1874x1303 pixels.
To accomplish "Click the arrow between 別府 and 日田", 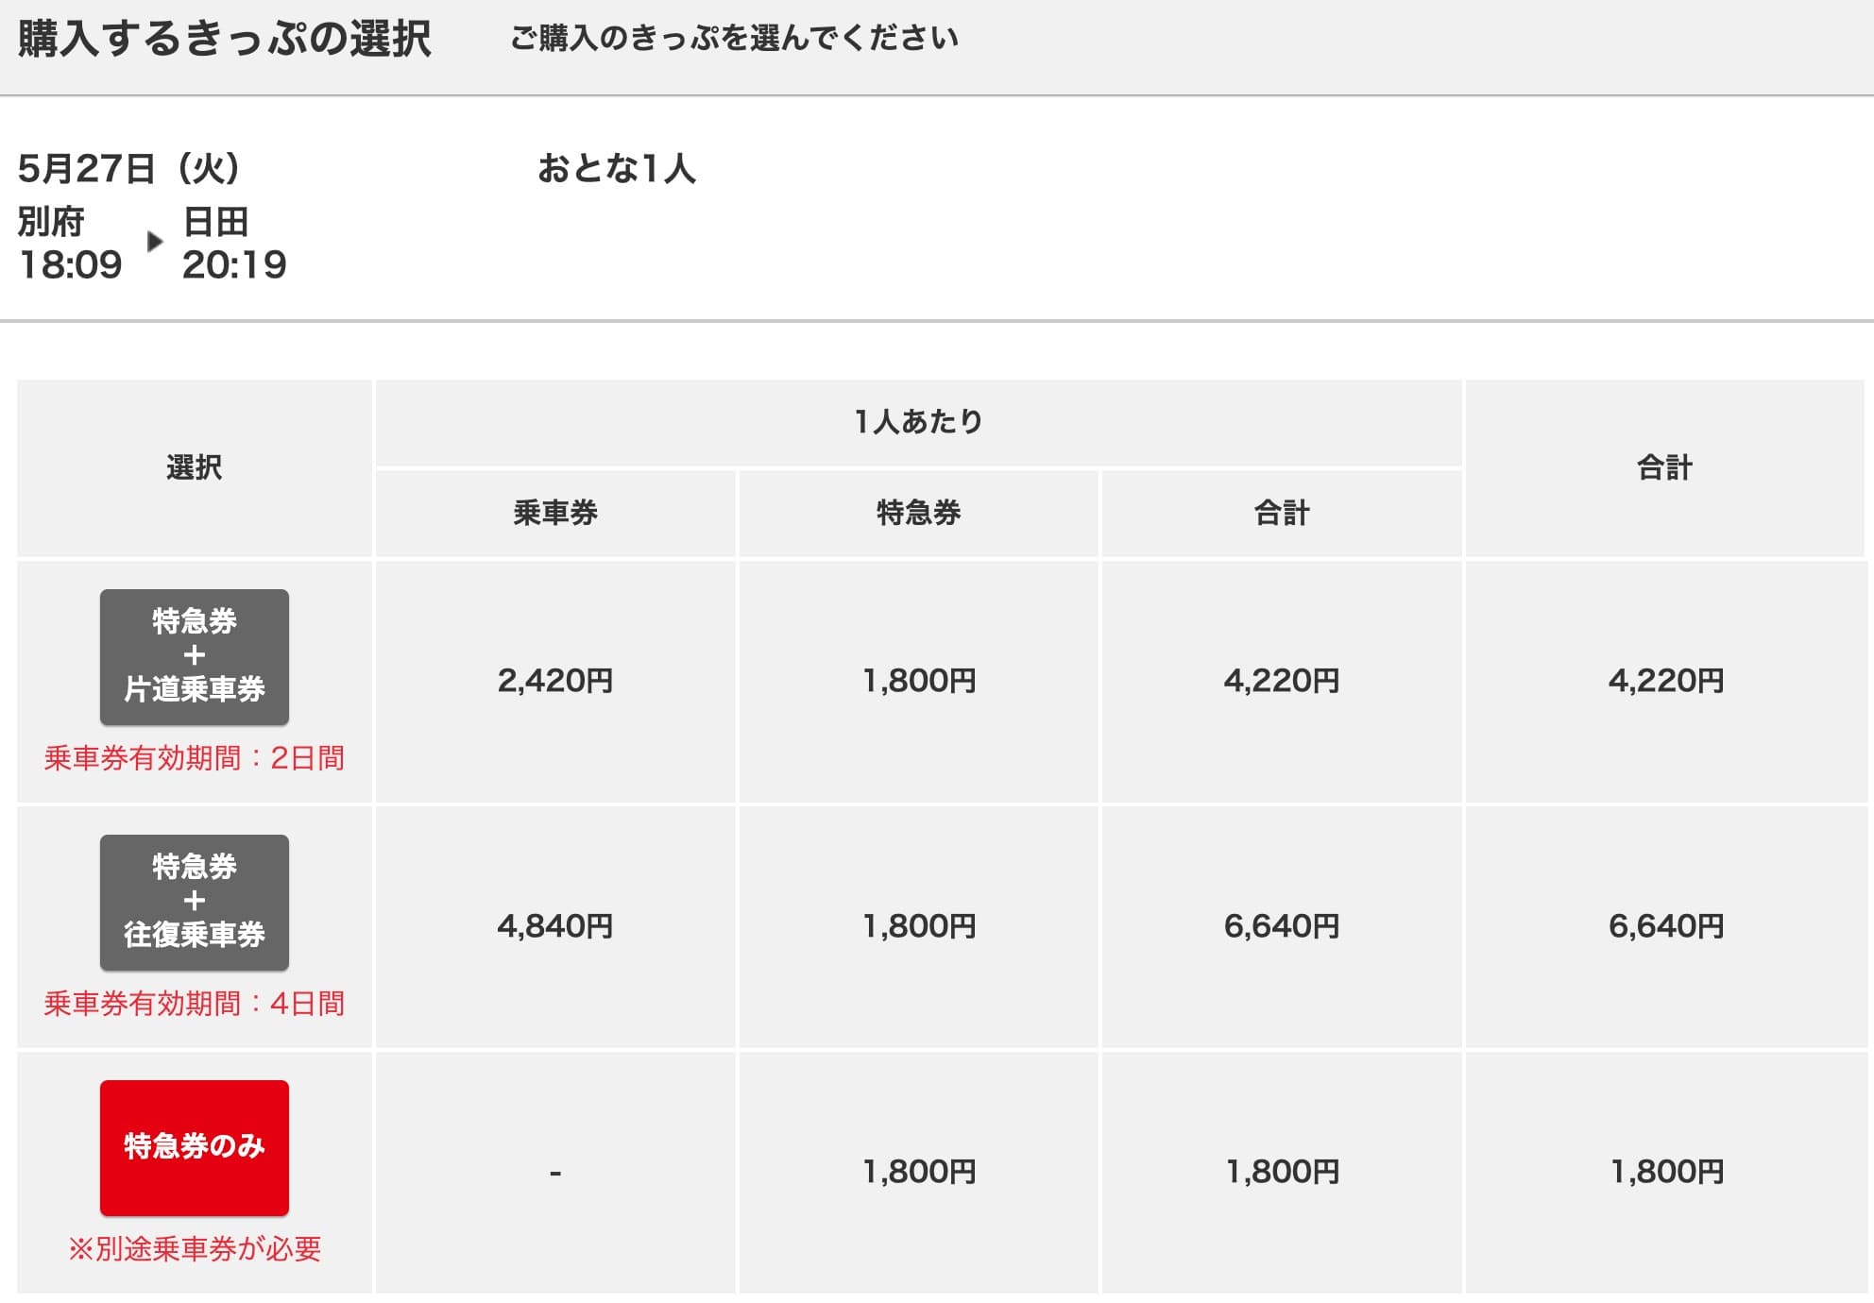I will pyautogui.click(x=155, y=242).
